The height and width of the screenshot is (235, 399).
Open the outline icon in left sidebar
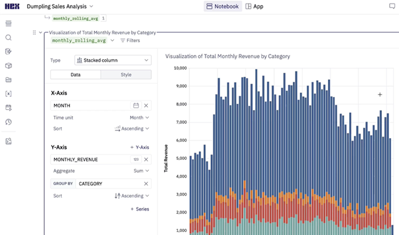[x=9, y=23]
